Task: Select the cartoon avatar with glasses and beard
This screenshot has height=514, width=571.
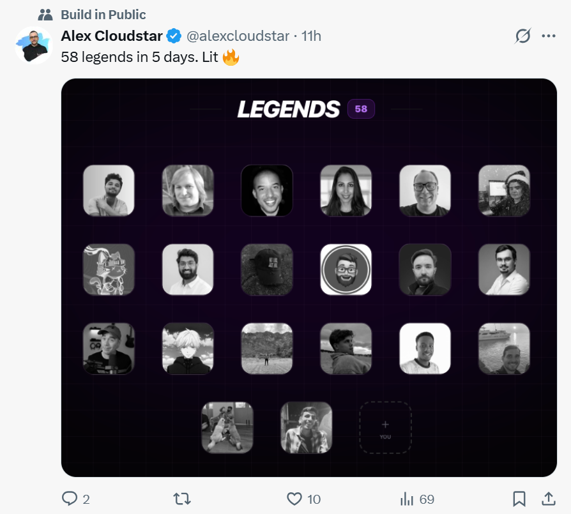Action: [x=346, y=269]
